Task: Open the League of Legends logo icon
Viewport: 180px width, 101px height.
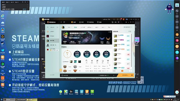Action: coord(63,27)
